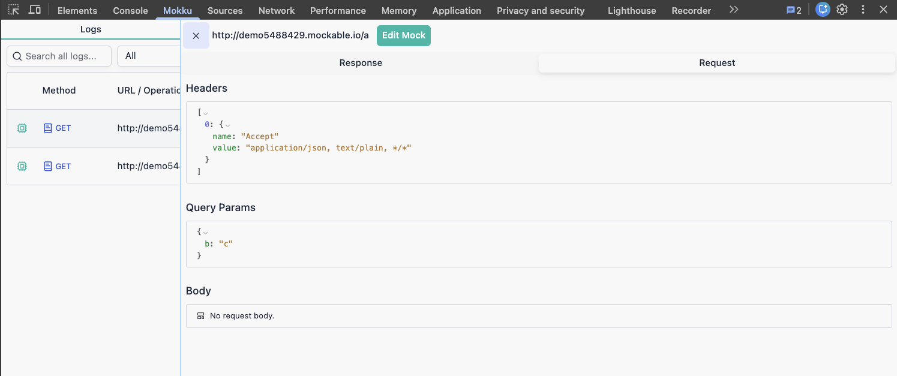
Task: Open DevTools settings gear icon
Action: tap(842, 10)
